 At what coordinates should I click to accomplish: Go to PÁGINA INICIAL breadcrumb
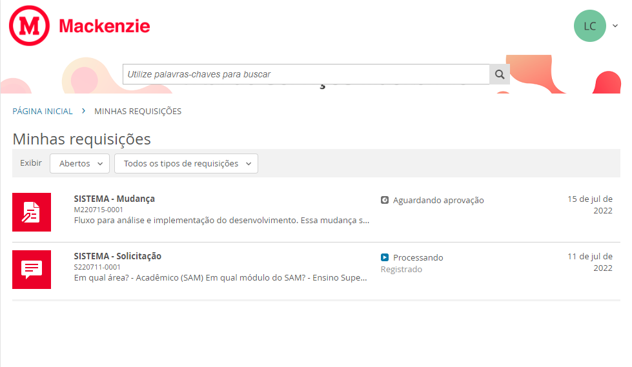[x=43, y=111]
